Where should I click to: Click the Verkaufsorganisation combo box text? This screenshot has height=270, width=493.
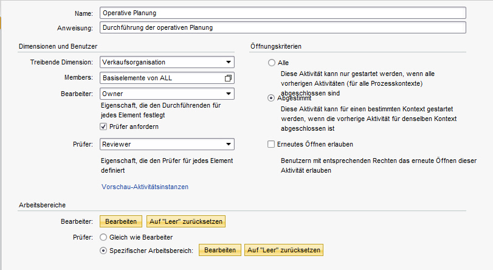pos(134,62)
